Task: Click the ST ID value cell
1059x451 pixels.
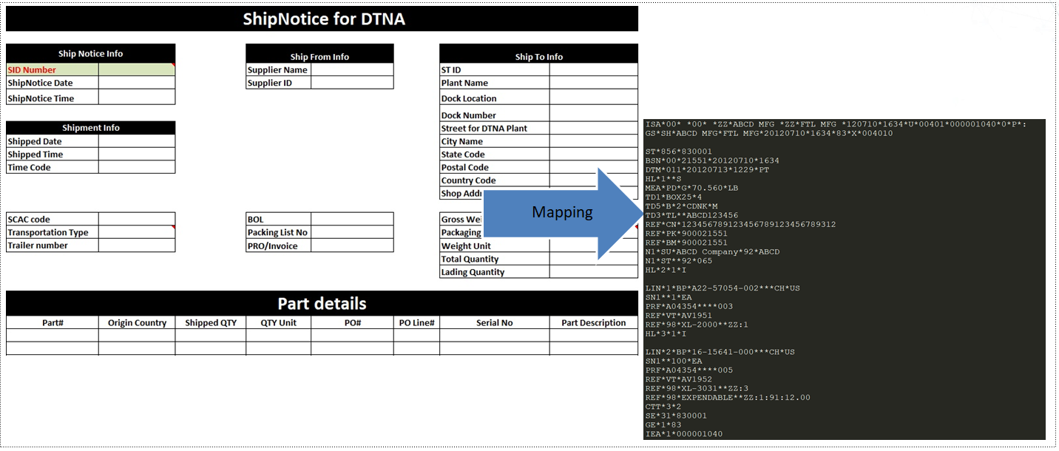Action: coord(593,69)
